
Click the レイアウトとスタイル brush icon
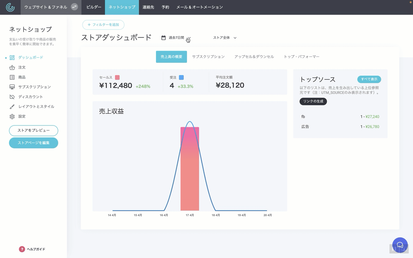click(x=12, y=107)
